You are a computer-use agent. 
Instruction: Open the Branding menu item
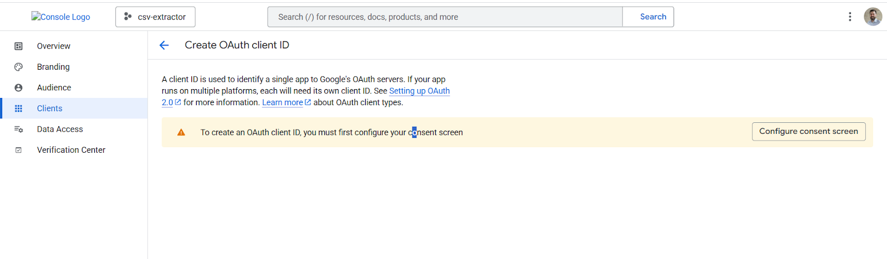(53, 67)
